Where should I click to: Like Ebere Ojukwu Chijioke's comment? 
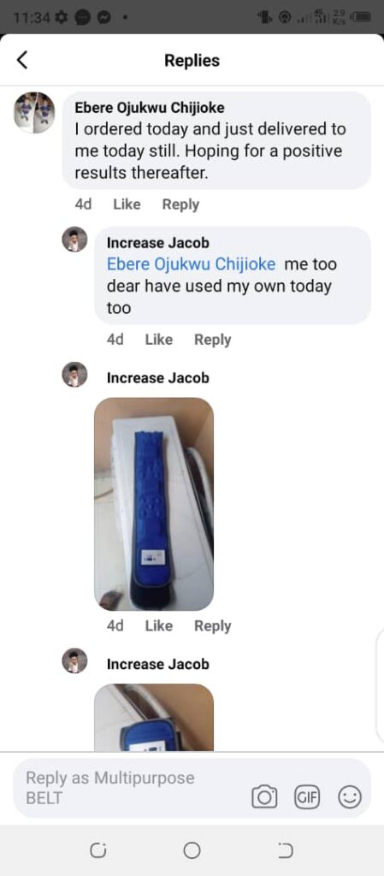click(127, 204)
